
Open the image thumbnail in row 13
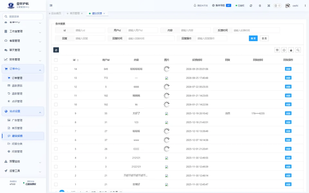click(x=167, y=78)
